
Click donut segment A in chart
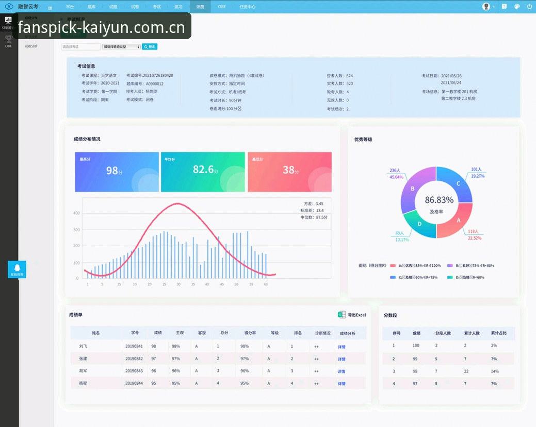click(x=459, y=220)
